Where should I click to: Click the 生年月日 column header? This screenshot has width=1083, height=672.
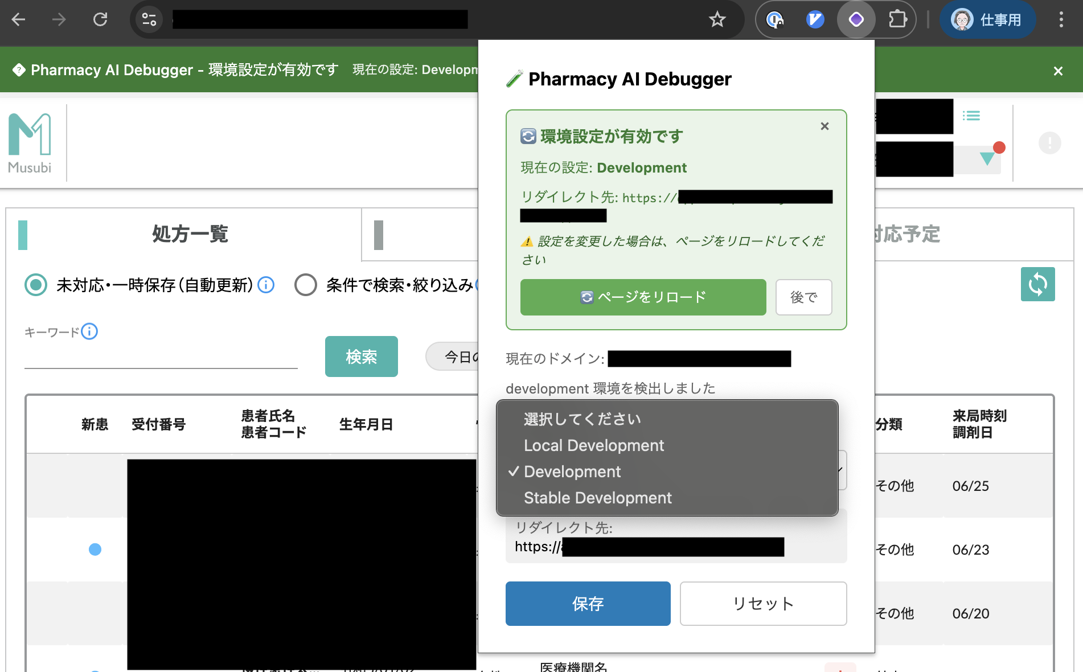pos(366,424)
